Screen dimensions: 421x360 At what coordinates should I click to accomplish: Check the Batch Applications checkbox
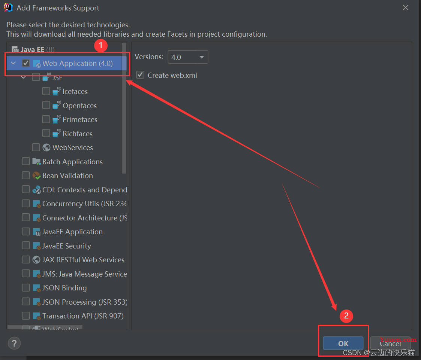[26, 161]
